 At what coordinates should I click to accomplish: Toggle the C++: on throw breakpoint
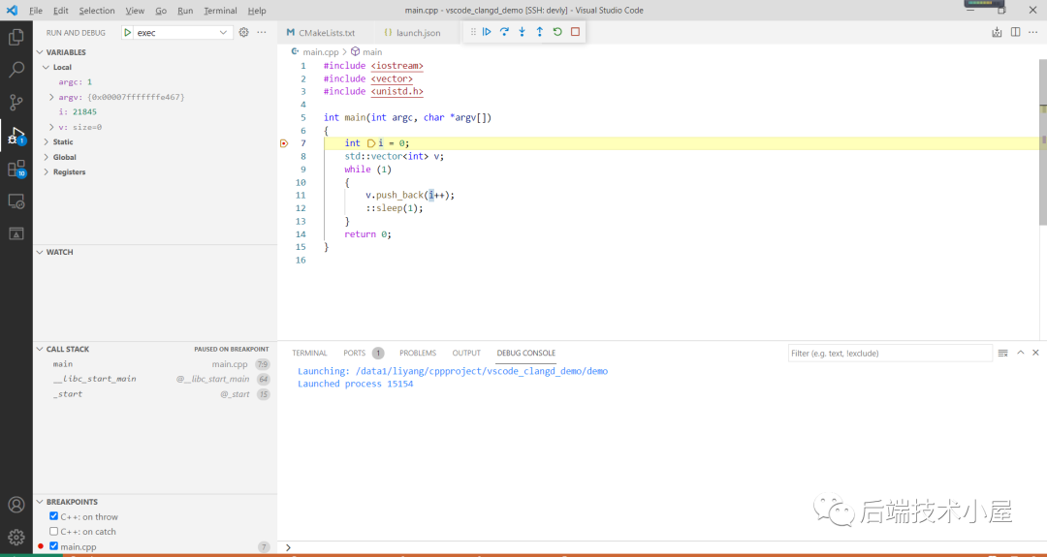point(54,516)
